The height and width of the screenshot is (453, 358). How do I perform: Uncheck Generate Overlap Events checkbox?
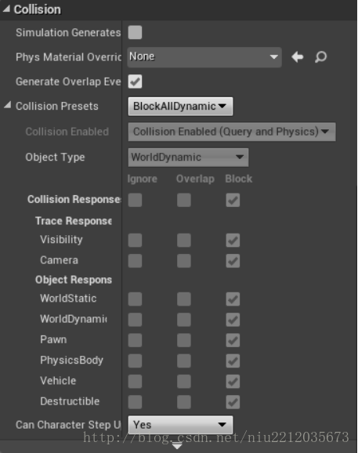tap(135, 82)
